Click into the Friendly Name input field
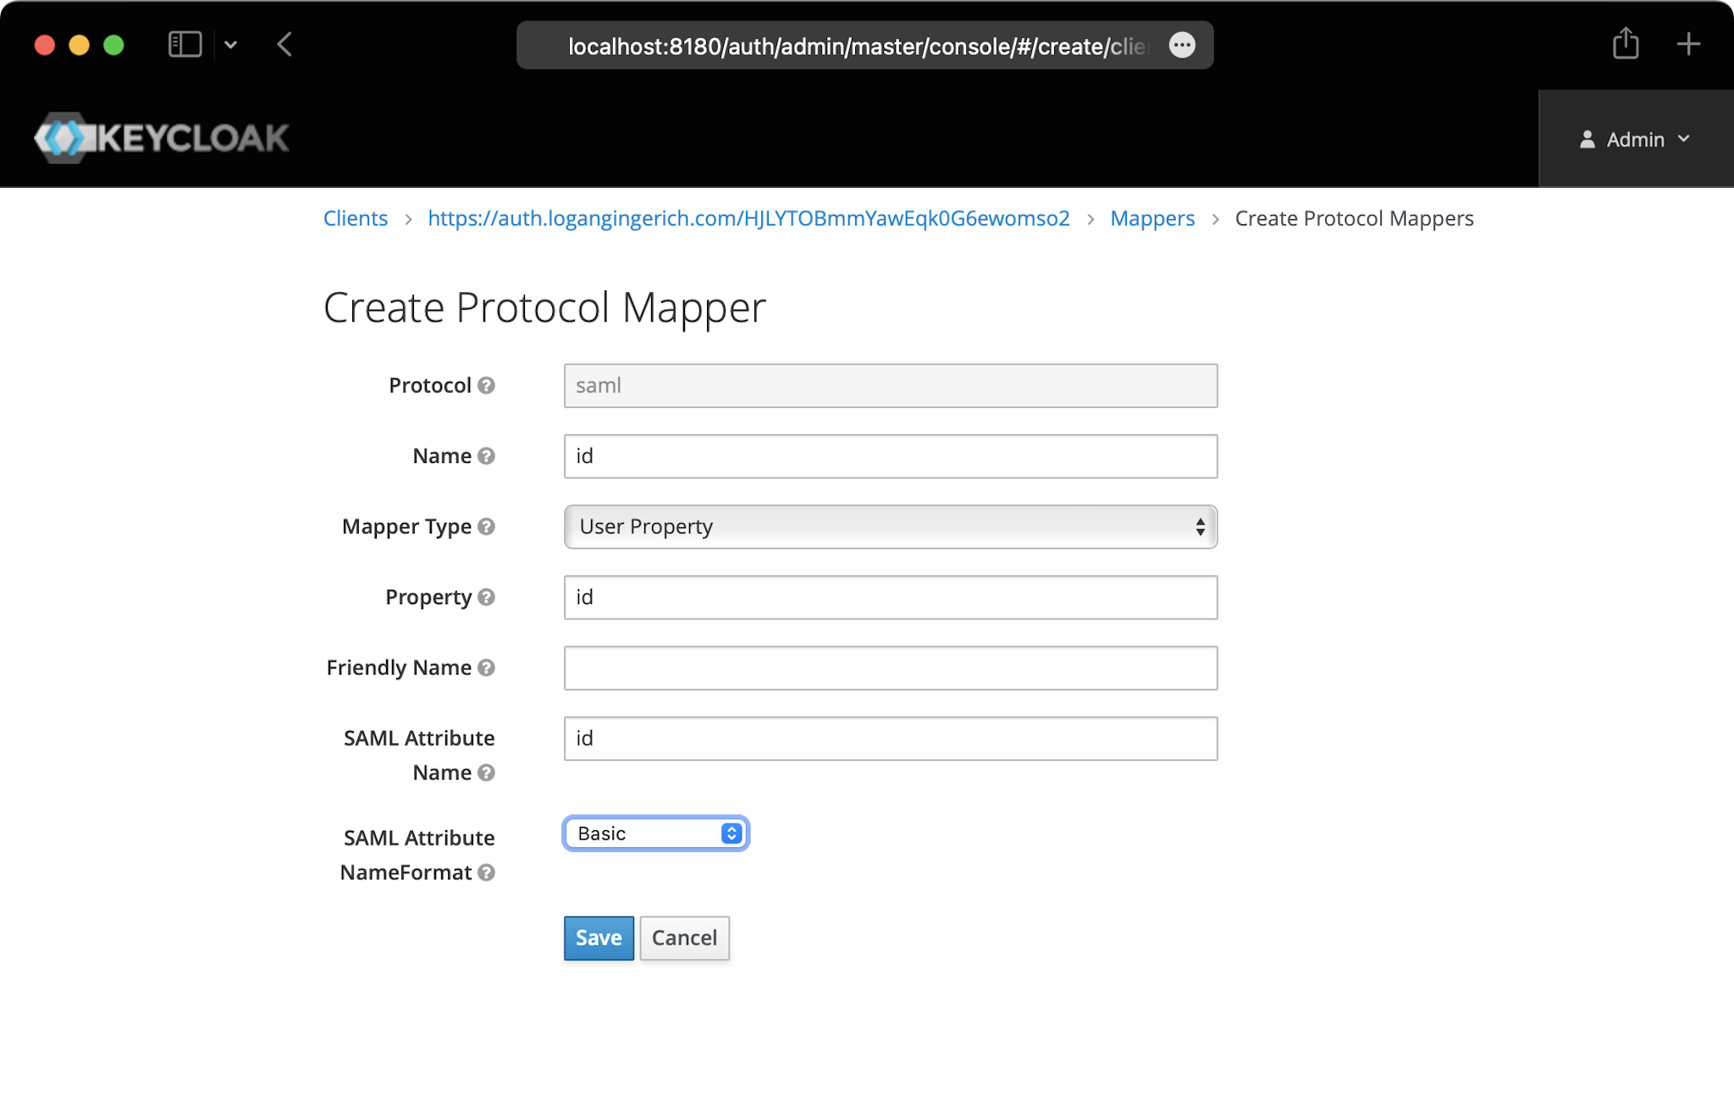Image resolution: width=1734 pixels, height=1107 pixels. pos(890,668)
